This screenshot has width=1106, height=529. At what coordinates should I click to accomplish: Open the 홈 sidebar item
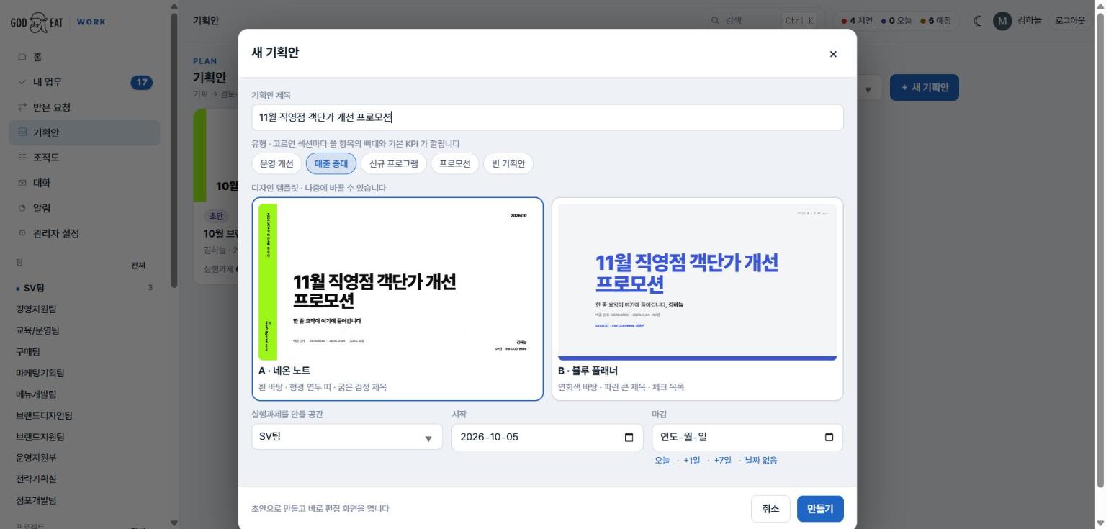click(84, 57)
